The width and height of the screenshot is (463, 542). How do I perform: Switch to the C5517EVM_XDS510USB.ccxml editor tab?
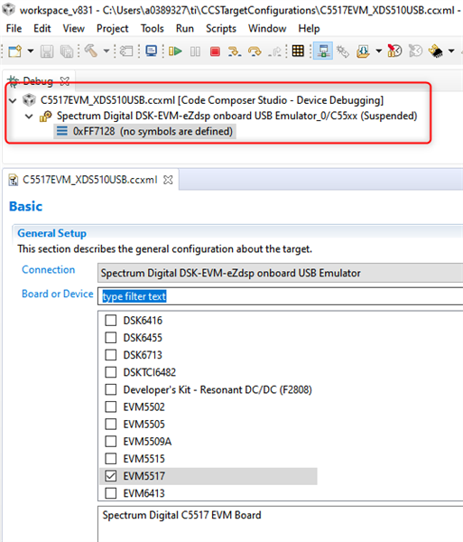click(x=91, y=180)
